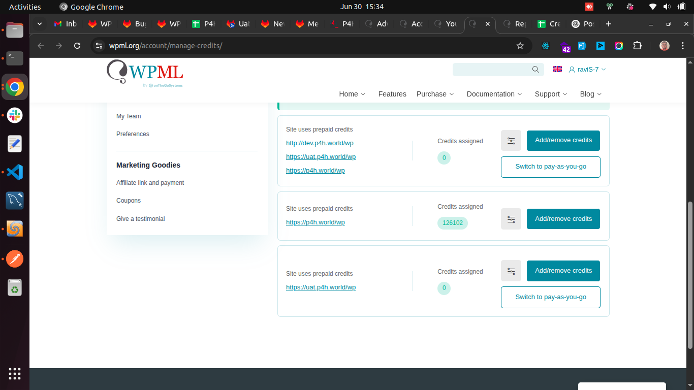Expand the Documentation menu
This screenshot has height=390, width=694.
tap(494, 94)
